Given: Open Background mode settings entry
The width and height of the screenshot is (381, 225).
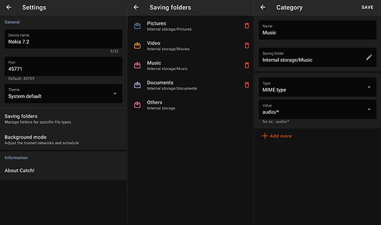Looking at the screenshot, I should pos(63,140).
